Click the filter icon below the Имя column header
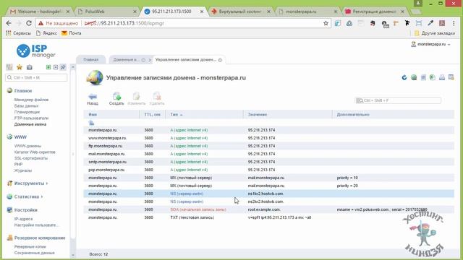Image resolution: width=463 pixels, height=260 pixels. point(91,123)
